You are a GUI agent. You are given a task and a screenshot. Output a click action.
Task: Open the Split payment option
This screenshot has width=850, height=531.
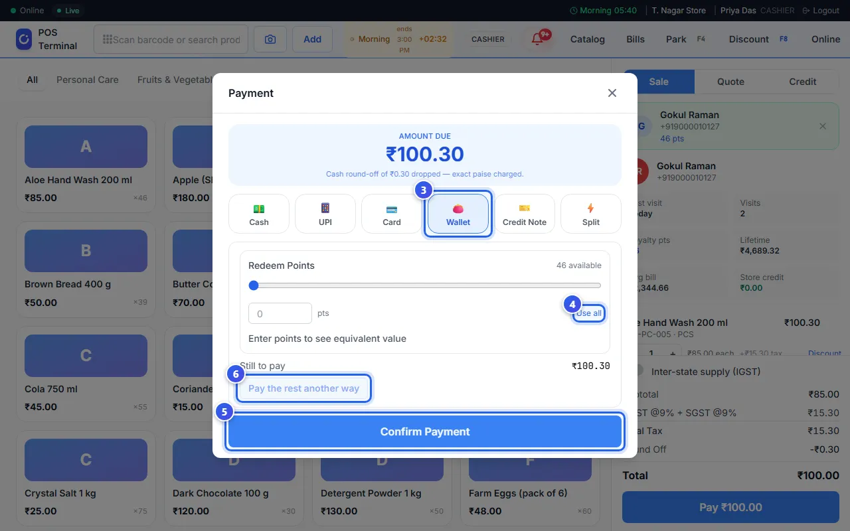coord(591,214)
